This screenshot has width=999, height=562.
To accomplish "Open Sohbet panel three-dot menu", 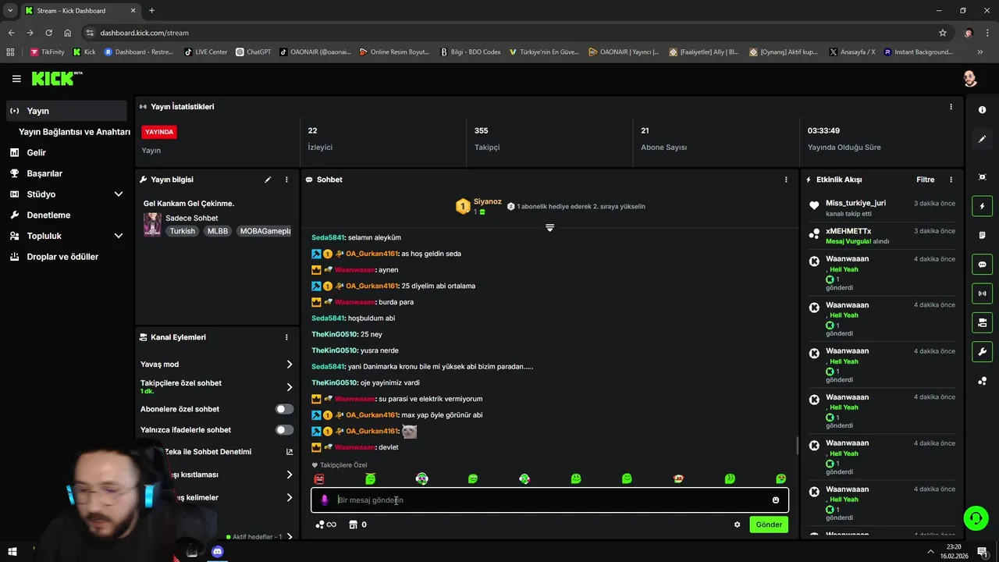I will (786, 180).
